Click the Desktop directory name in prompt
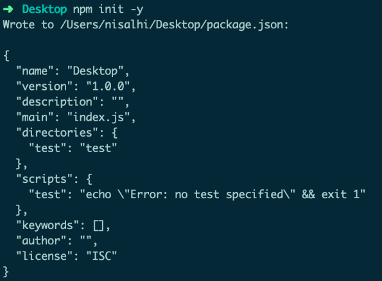The image size is (382, 281). [x=44, y=10]
